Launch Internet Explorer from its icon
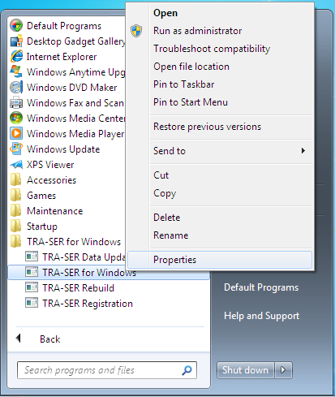The height and width of the screenshot is (397, 335). tap(16, 57)
